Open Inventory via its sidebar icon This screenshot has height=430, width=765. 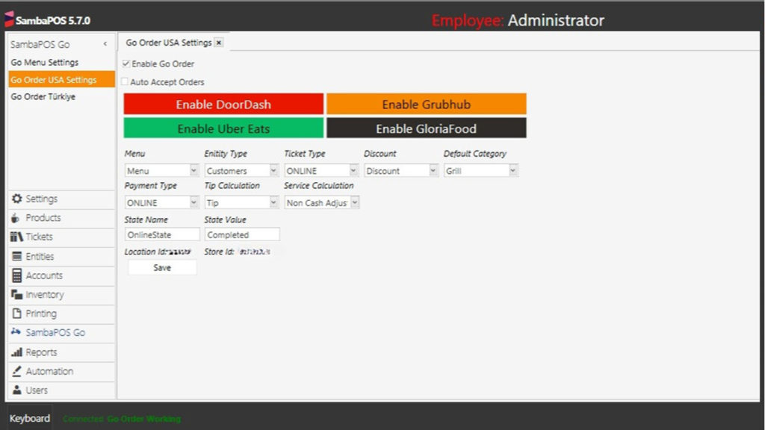(x=16, y=295)
